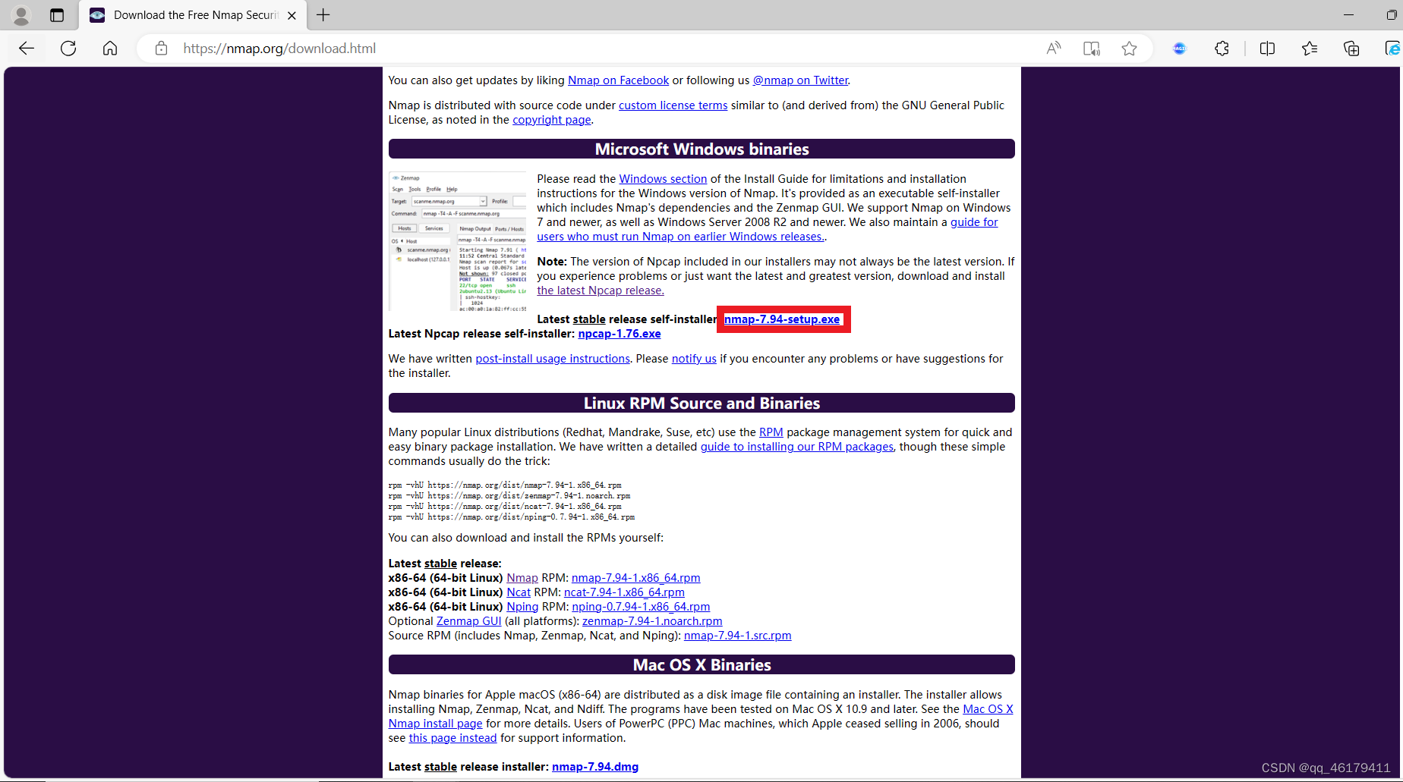Open the Collections panel
Viewport: 1403px width, 782px height.
tap(1351, 48)
